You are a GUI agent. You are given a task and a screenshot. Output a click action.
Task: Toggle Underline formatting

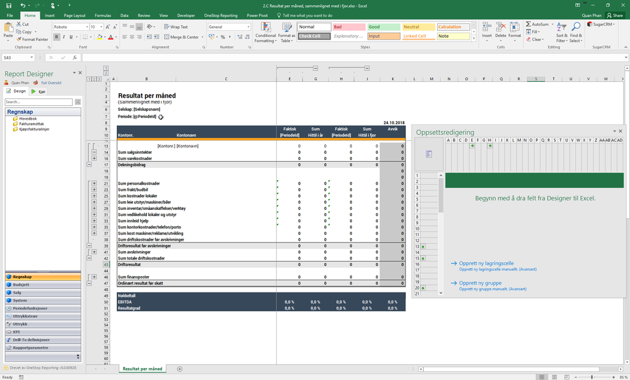click(x=71, y=37)
